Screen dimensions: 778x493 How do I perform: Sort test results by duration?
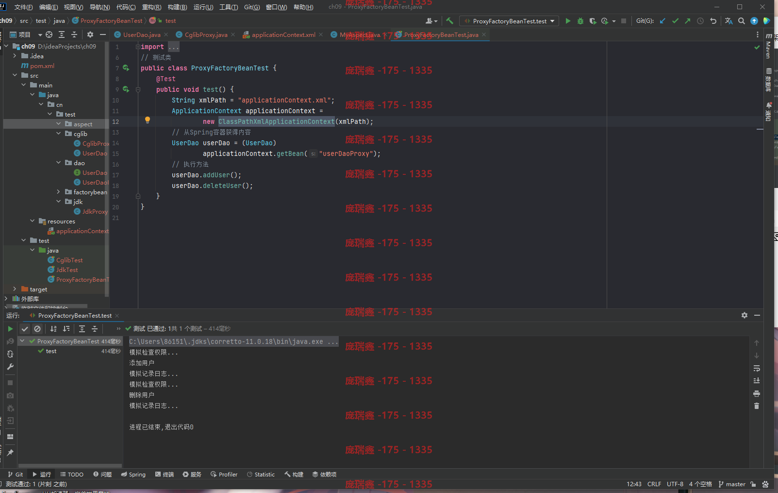click(66, 329)
